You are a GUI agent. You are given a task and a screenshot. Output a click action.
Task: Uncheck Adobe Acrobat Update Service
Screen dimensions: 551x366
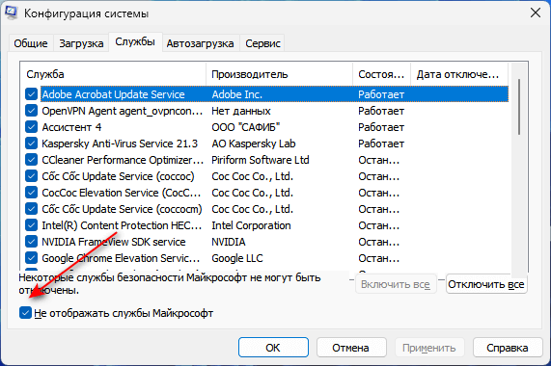31,94
